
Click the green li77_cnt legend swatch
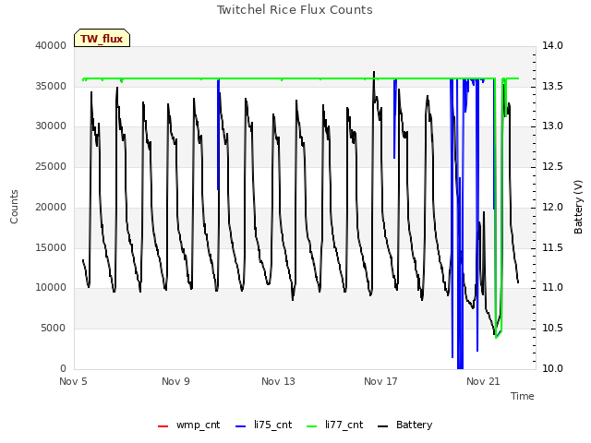coord(312,426)
